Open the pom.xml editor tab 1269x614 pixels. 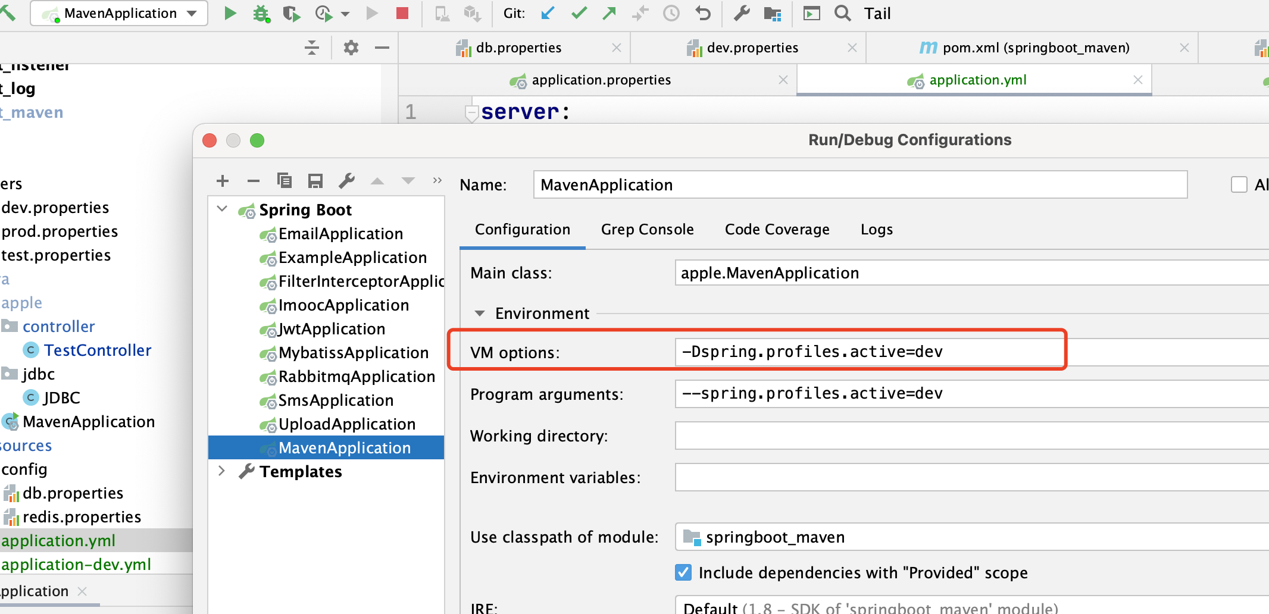click(1036, 48)
